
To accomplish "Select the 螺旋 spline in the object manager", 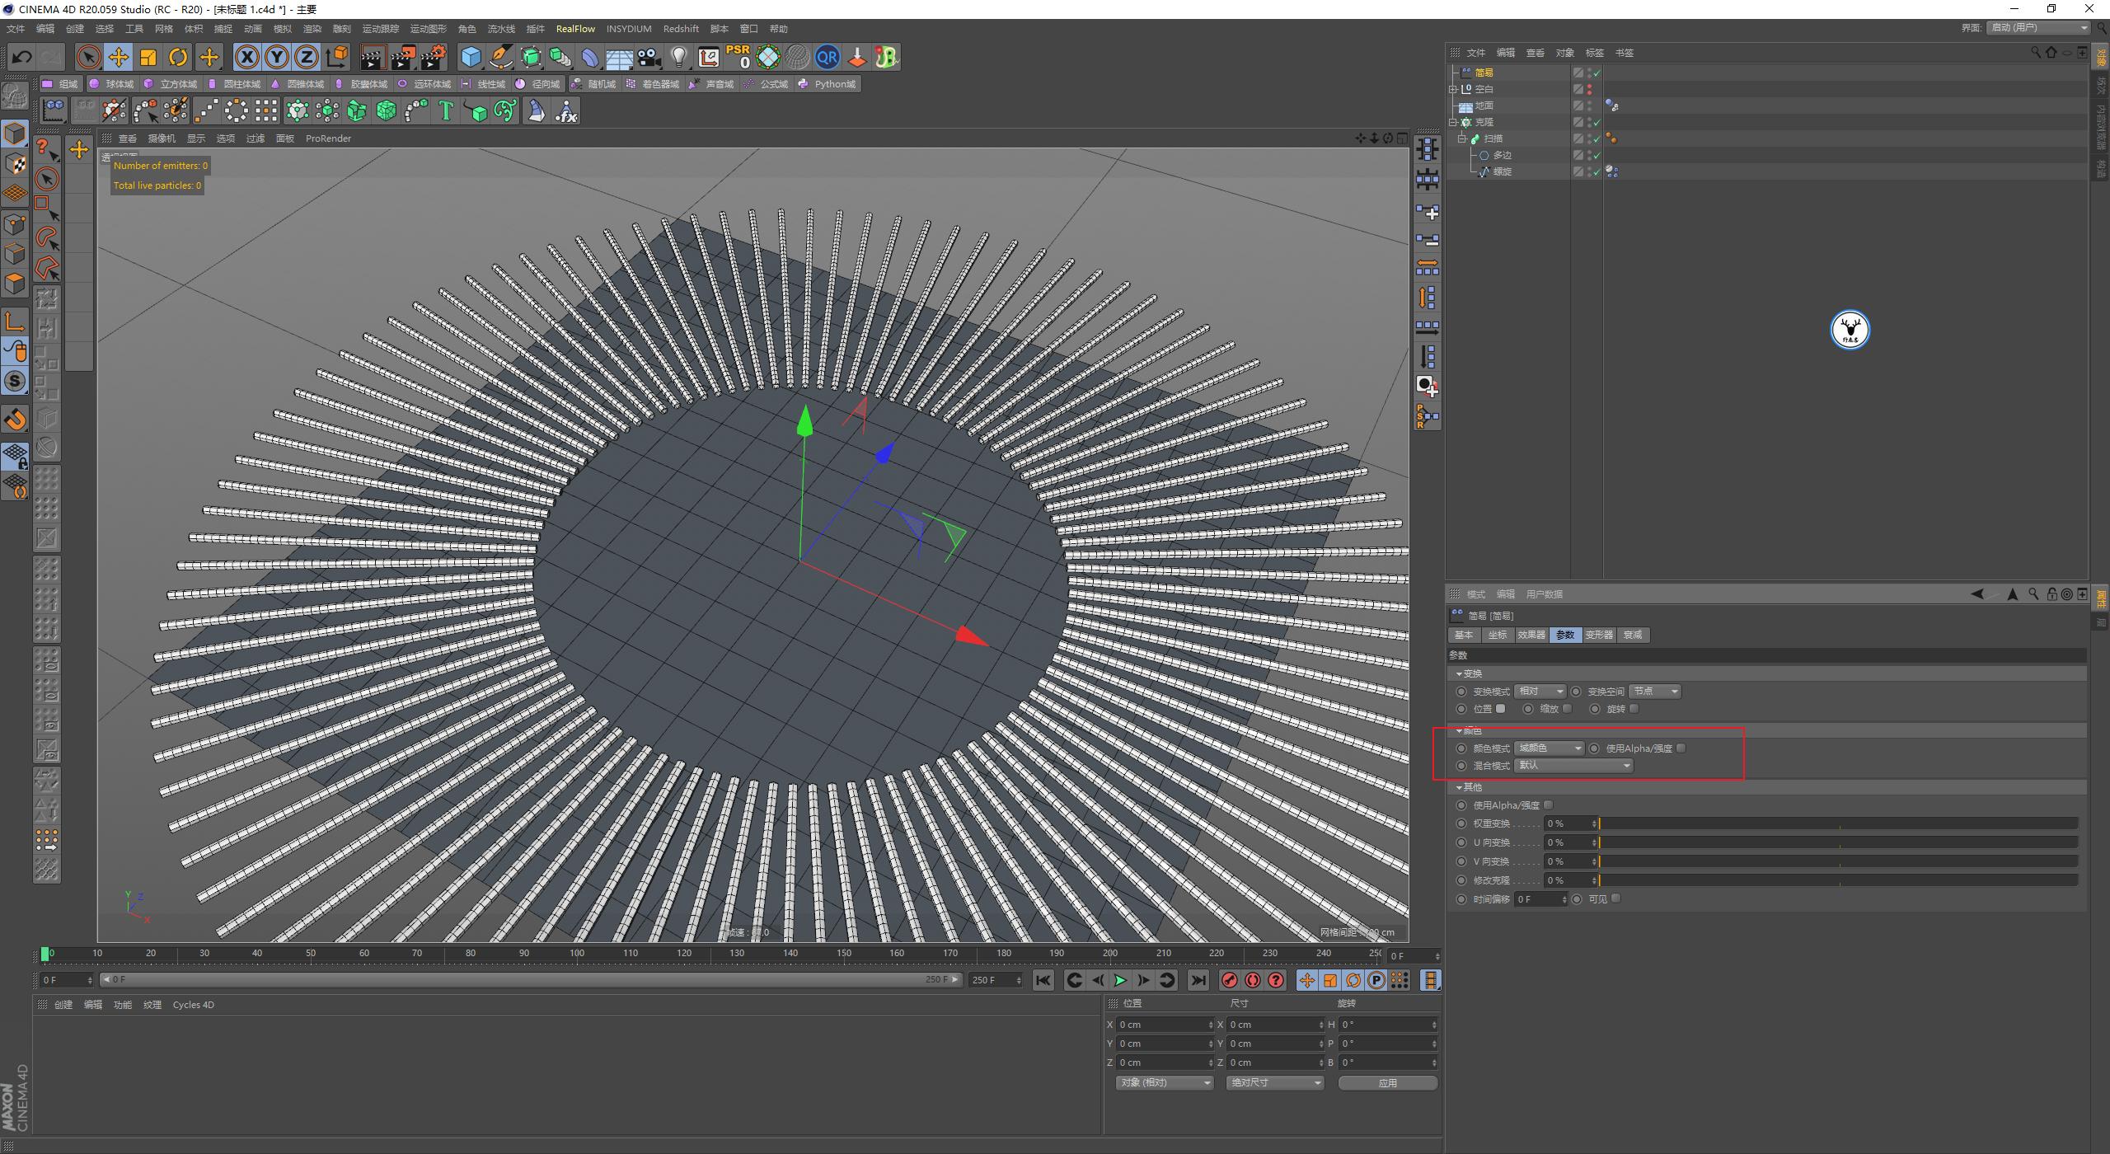I will coord(1502,172).
